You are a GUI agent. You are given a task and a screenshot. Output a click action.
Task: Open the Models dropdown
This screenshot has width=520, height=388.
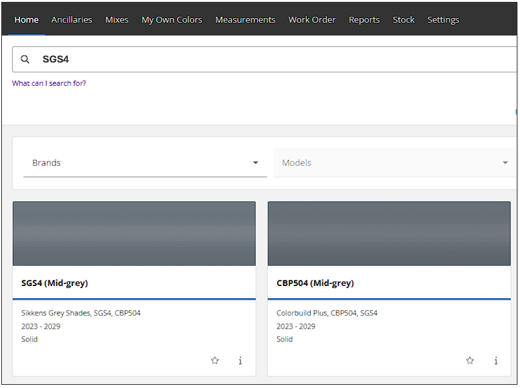click(395, 163)
